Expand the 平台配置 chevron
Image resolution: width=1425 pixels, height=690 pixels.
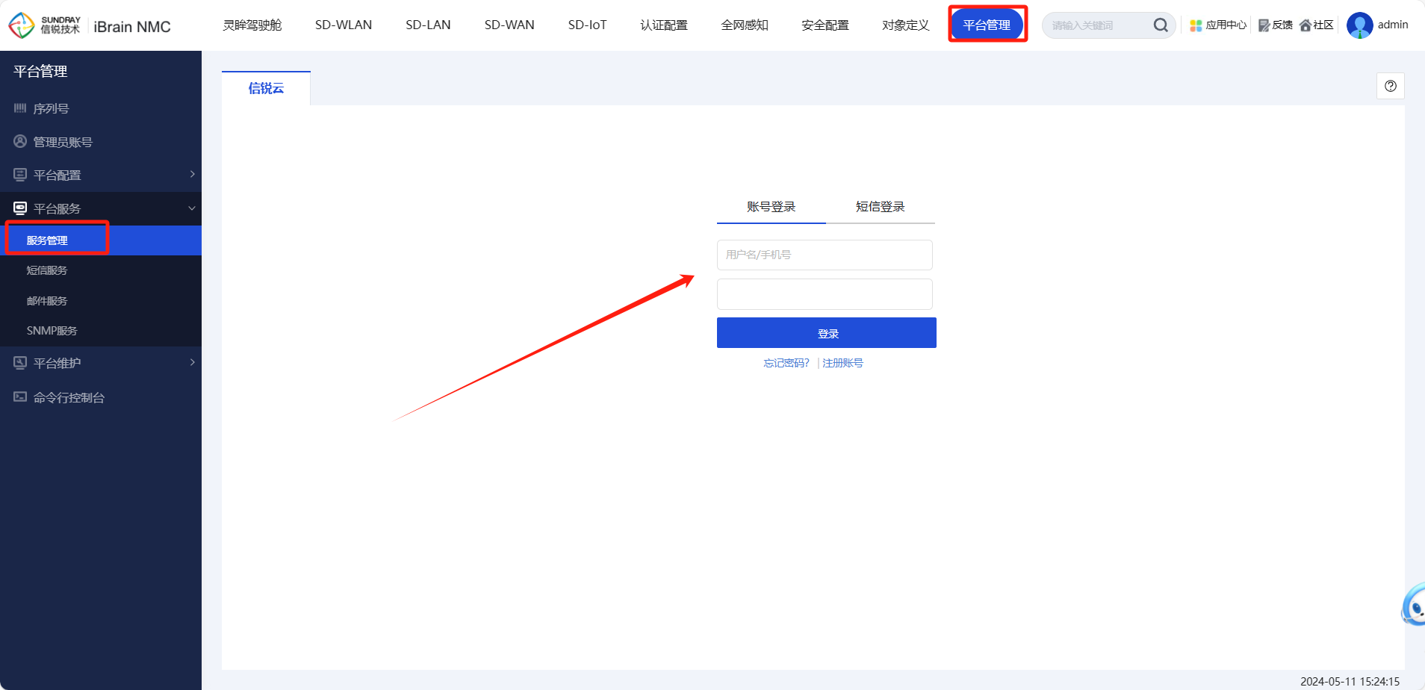192,174
